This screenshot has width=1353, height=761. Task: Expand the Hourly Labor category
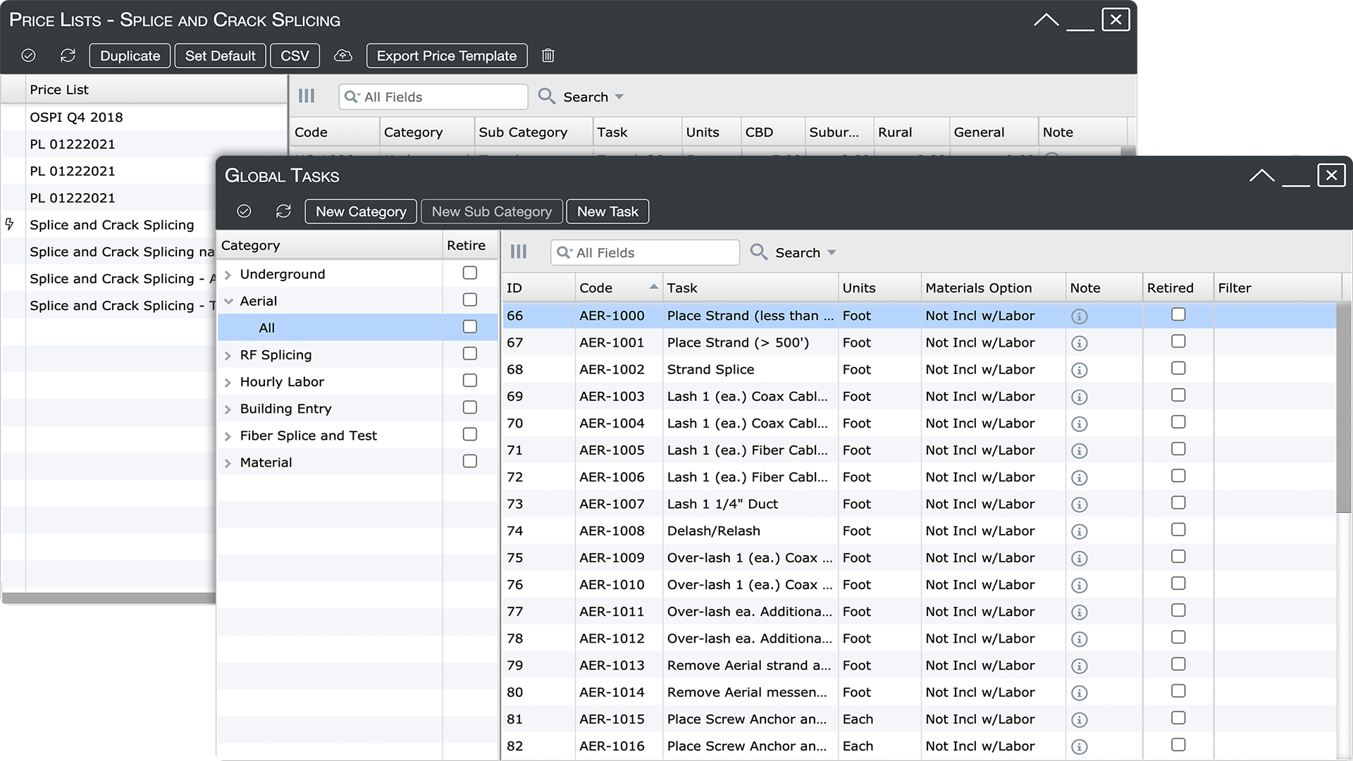(x=228, y=383)
